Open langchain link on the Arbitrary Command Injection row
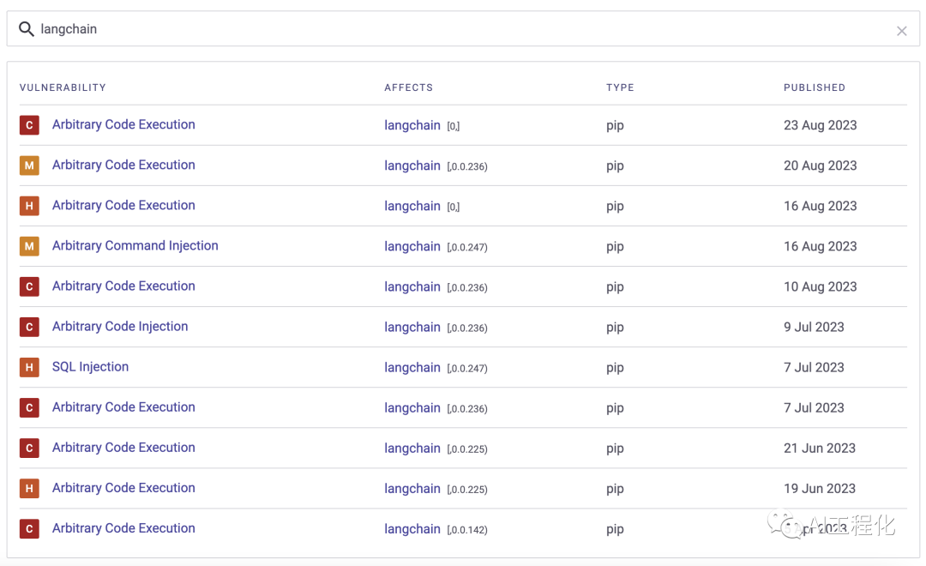The height and width of the screenshot is (566, 926). click(x=412, y=246)
